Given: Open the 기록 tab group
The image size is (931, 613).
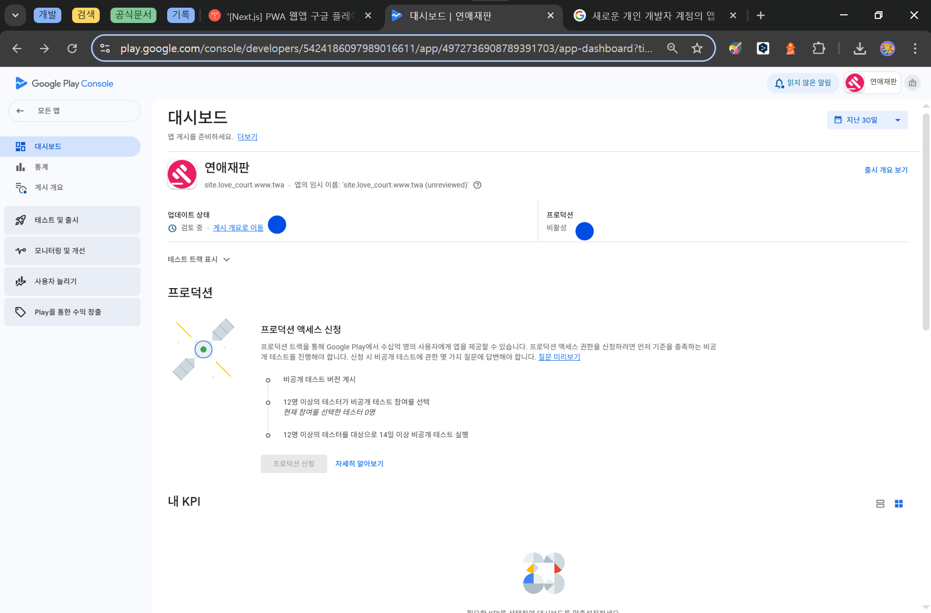Looking at the screenshot, I should coord(181,15).
